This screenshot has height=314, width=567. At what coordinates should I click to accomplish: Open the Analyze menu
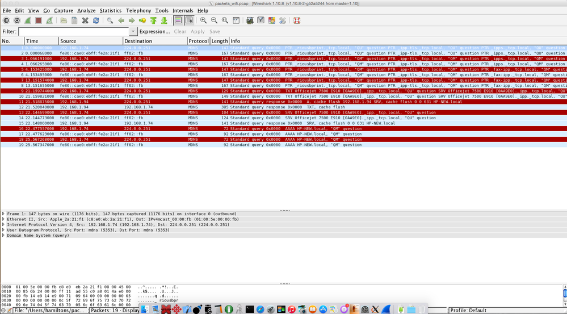coord(86,11)
